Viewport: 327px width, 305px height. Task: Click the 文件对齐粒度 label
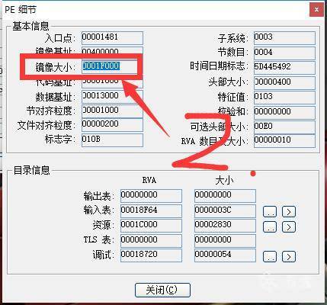(x=46, y=126)
